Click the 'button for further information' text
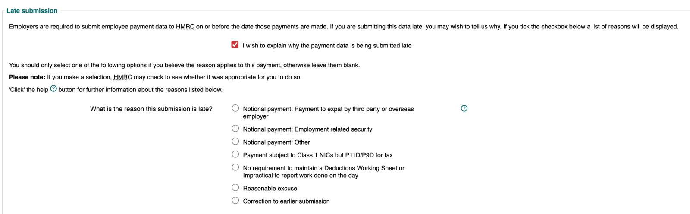 140,90
